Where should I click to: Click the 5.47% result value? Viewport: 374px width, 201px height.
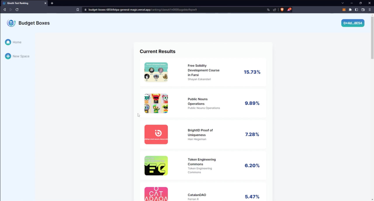[x=252, y=197]
